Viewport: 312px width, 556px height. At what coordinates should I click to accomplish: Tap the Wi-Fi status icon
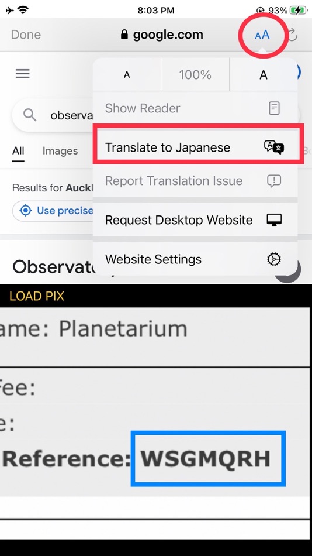click(23, 11)
